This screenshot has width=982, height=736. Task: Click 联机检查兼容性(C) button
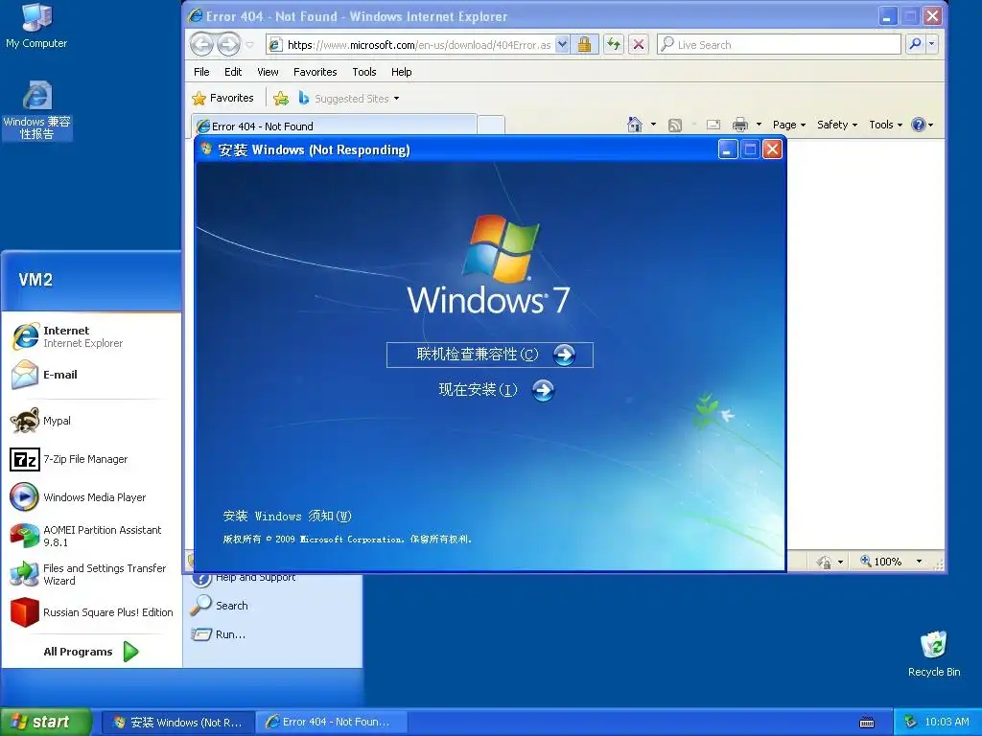click(490, 355)
